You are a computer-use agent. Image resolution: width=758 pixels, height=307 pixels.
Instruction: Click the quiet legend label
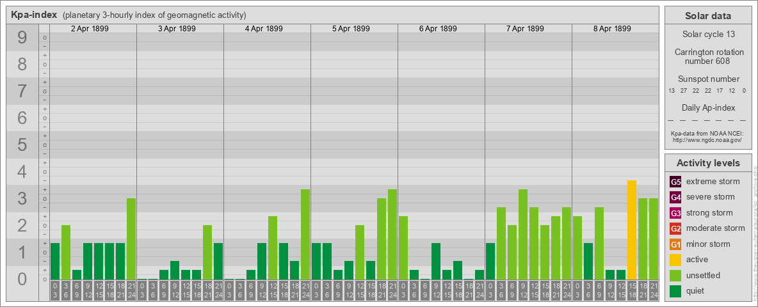pos(695,290)
